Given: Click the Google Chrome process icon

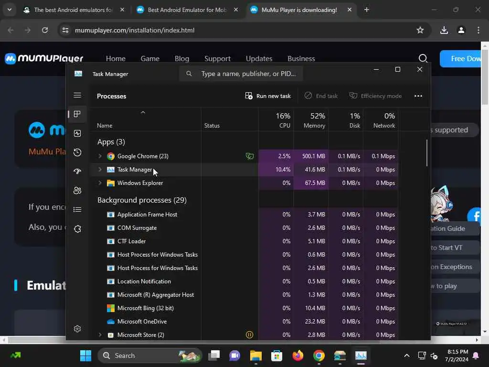Looking at the screenshot, I should (111, 156).
